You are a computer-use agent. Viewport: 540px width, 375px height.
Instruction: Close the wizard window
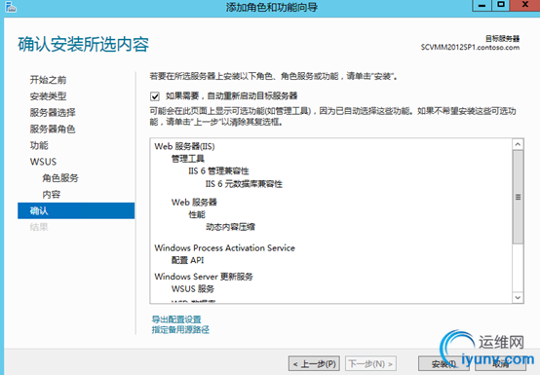[525, 5]
